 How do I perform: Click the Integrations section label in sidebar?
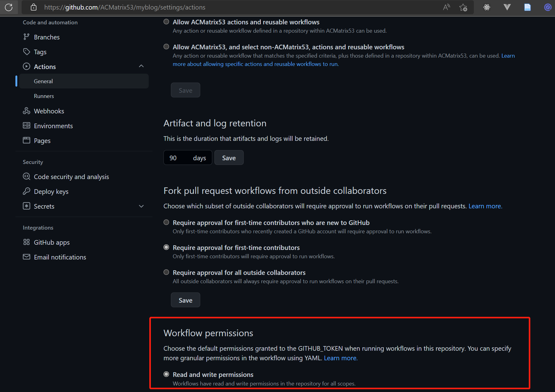click(x=38, y=227)
